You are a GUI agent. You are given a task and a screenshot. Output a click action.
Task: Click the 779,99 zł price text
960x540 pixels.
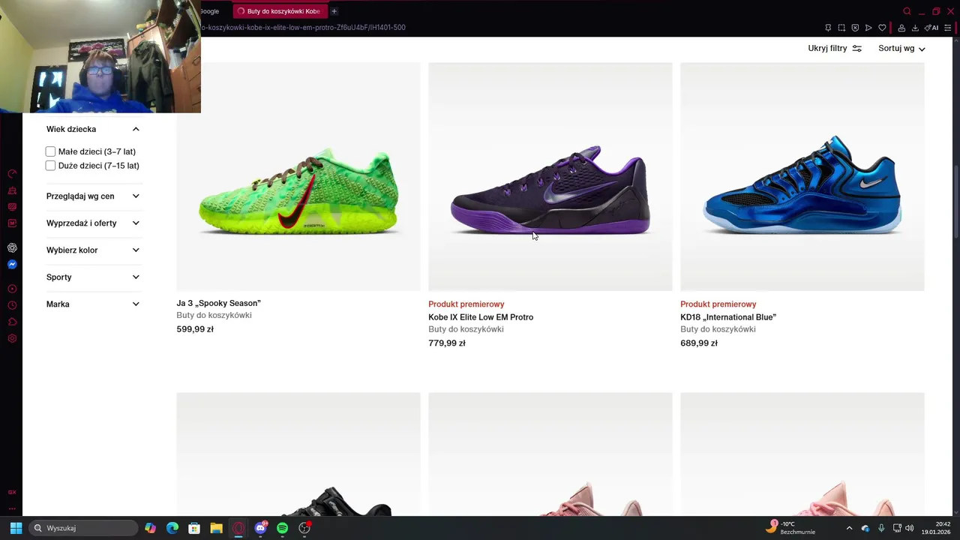coord(447,343)
